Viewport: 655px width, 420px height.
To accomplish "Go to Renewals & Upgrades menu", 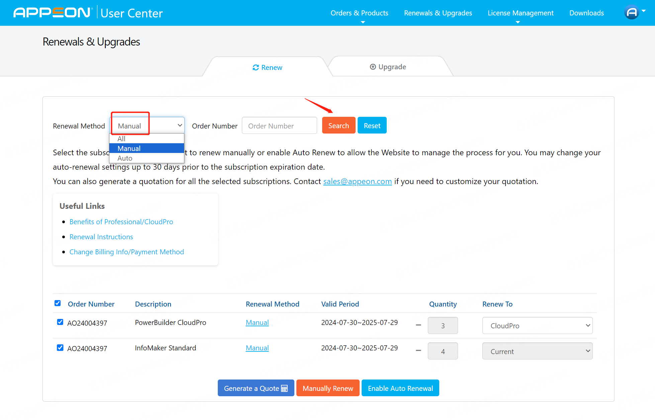I will pos(438,13).
